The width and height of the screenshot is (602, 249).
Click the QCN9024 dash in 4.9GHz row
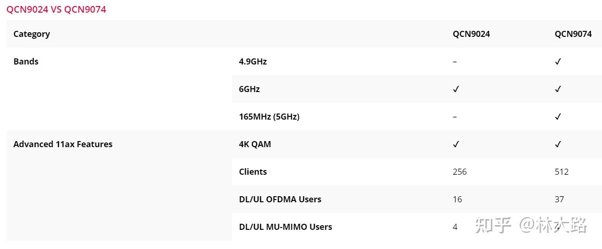[455, 62]
